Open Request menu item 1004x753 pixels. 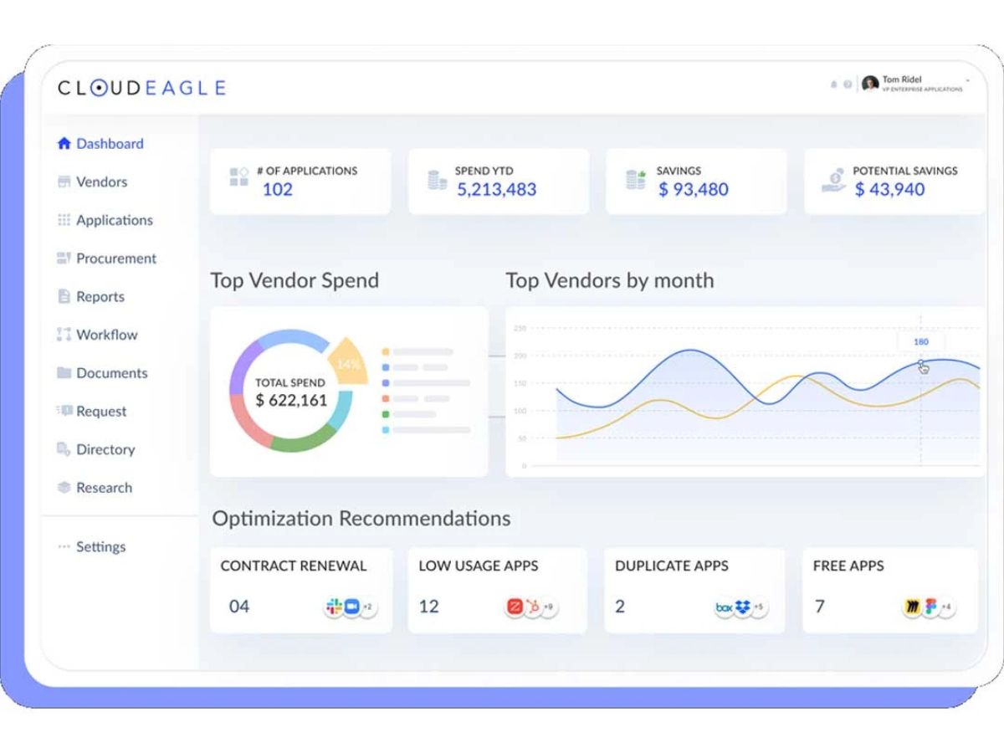tap(101, 412)
